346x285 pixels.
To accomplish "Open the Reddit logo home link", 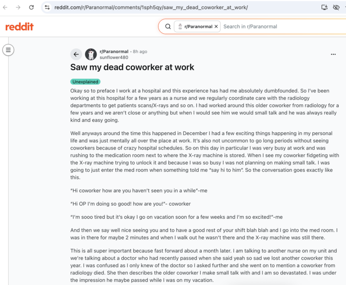I will pos(19,27).
